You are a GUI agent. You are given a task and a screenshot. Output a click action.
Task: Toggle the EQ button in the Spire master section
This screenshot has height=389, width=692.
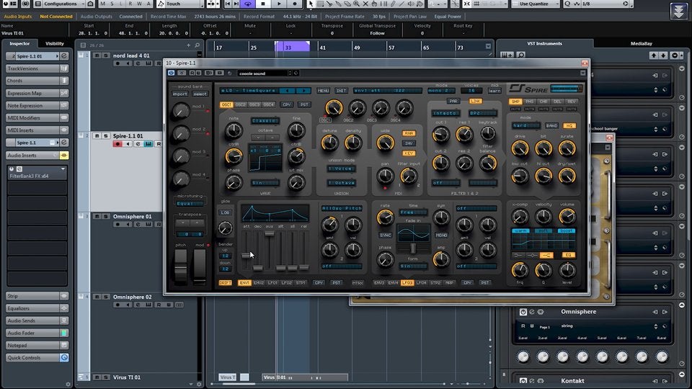tap(568, 255)
